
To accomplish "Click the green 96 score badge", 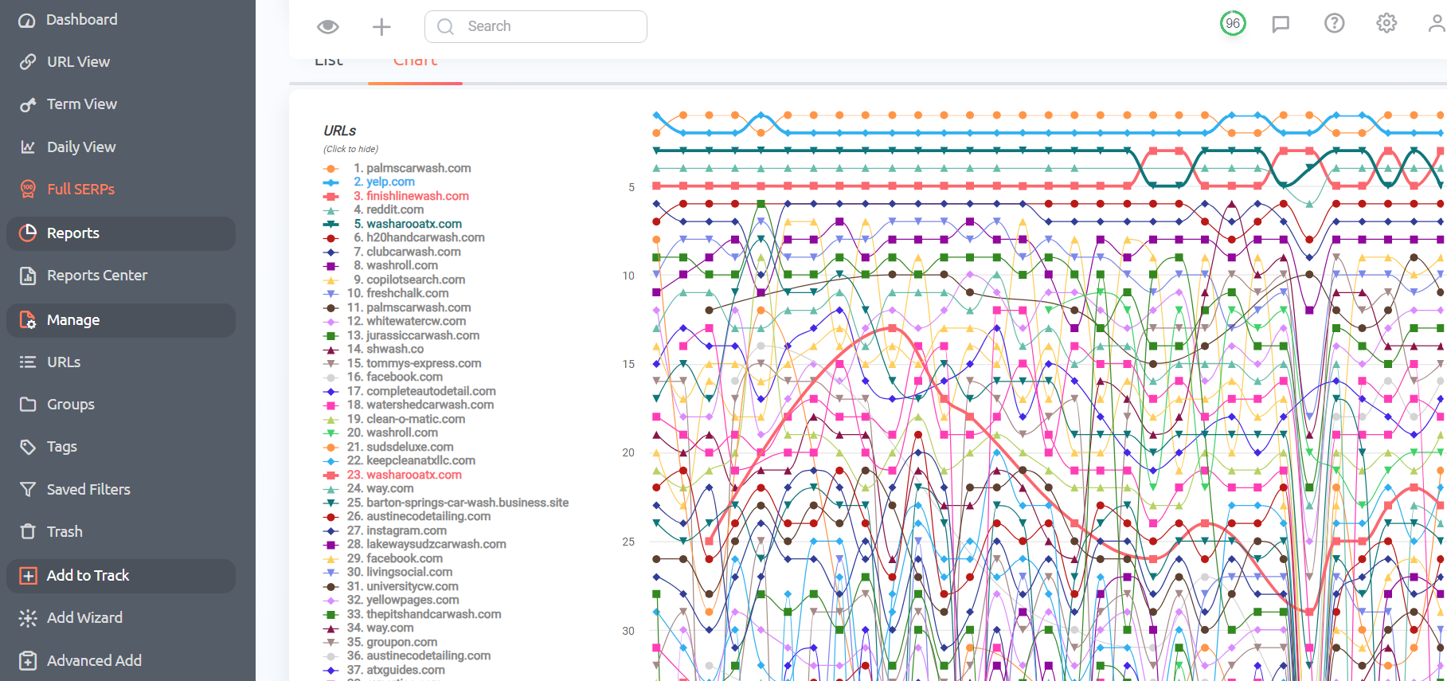I will 1233,23.
